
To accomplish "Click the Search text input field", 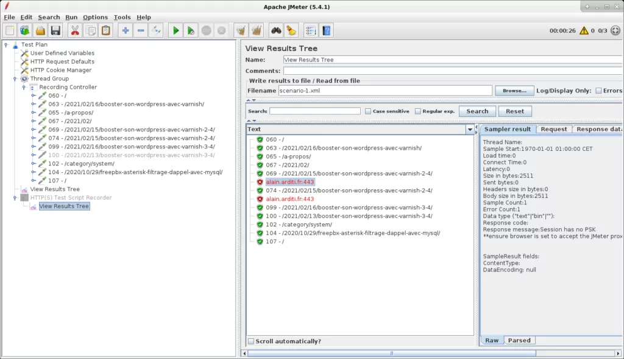I will 315,111.
